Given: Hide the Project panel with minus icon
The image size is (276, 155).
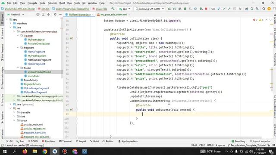Looking at the screenshot, I should [60, 14].
